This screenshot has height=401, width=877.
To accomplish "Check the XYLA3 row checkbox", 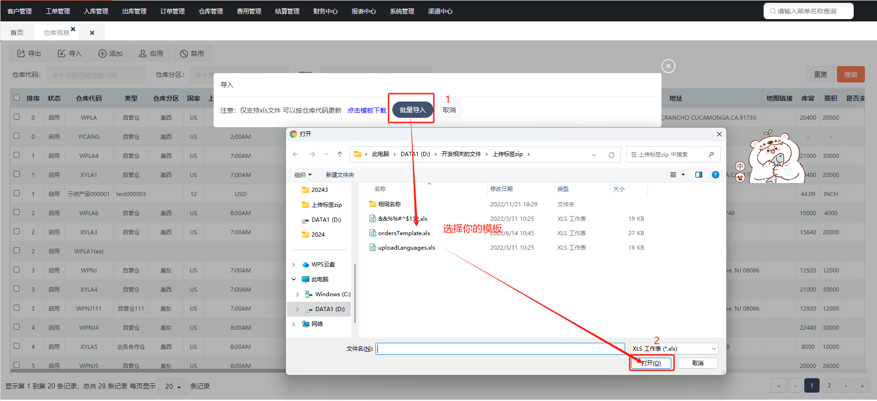I will tap(17, 231).
